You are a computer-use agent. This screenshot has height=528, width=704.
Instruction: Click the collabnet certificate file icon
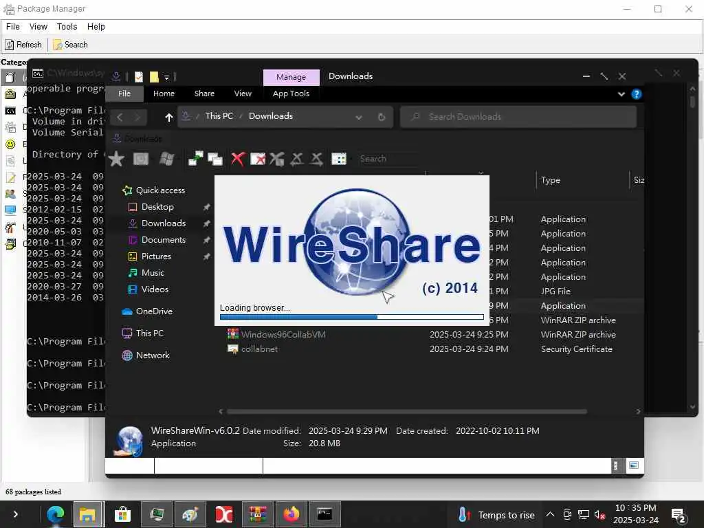point(232,349)
